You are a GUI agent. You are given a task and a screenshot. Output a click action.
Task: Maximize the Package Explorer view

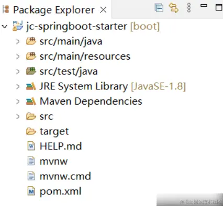(x=219, y=7)
